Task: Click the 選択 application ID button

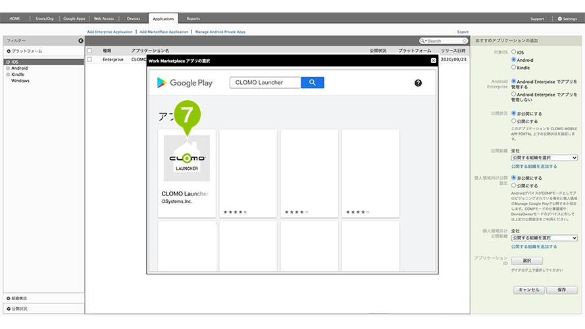Action: (x=527, y=261)
